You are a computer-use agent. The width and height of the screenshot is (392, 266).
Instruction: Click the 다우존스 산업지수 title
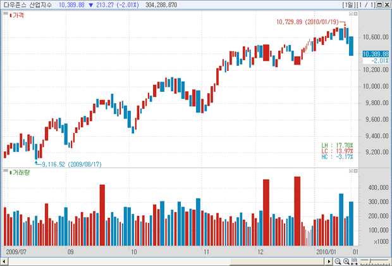[x=28, y=4]
